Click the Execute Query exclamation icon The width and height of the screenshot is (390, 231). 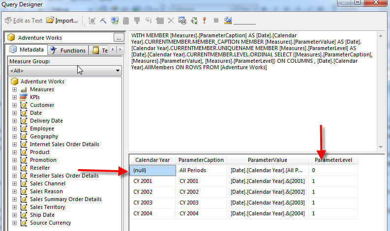[204, 21]
